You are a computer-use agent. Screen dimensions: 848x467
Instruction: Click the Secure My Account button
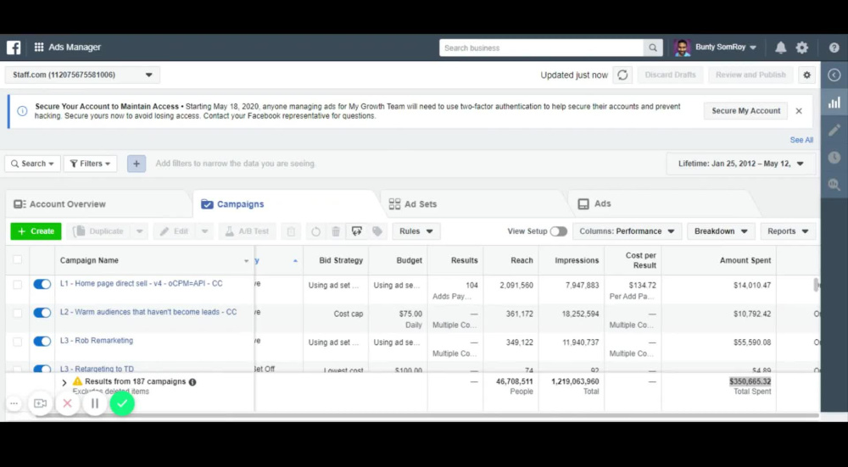tap(745, 111)
